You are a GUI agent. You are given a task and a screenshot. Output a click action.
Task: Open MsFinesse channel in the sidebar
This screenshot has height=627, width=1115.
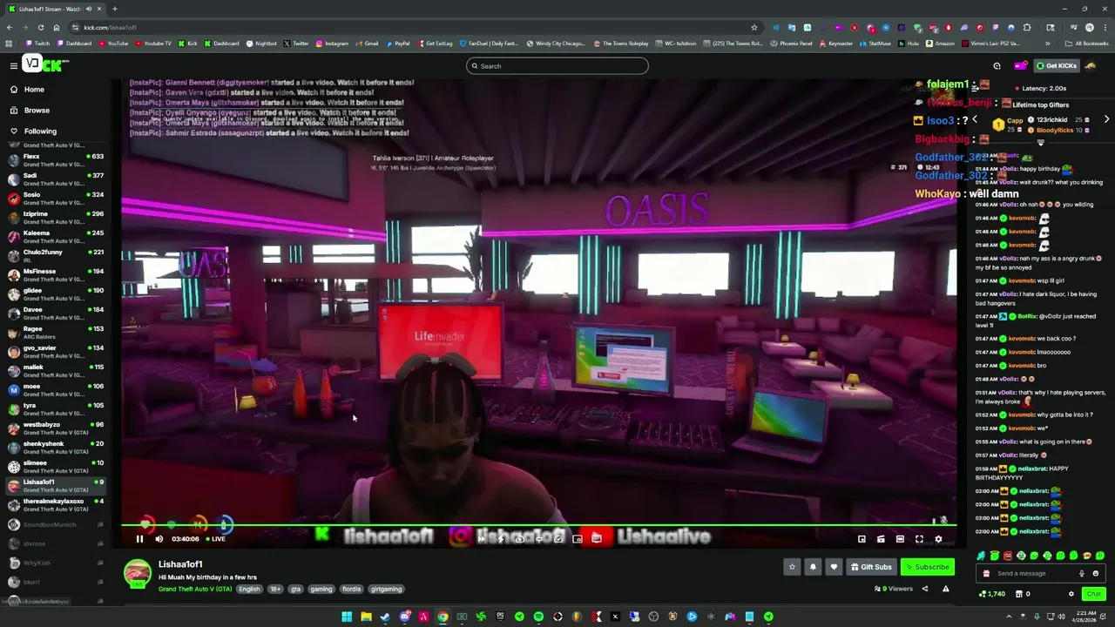pyautogui.click(x=56, y=275)
